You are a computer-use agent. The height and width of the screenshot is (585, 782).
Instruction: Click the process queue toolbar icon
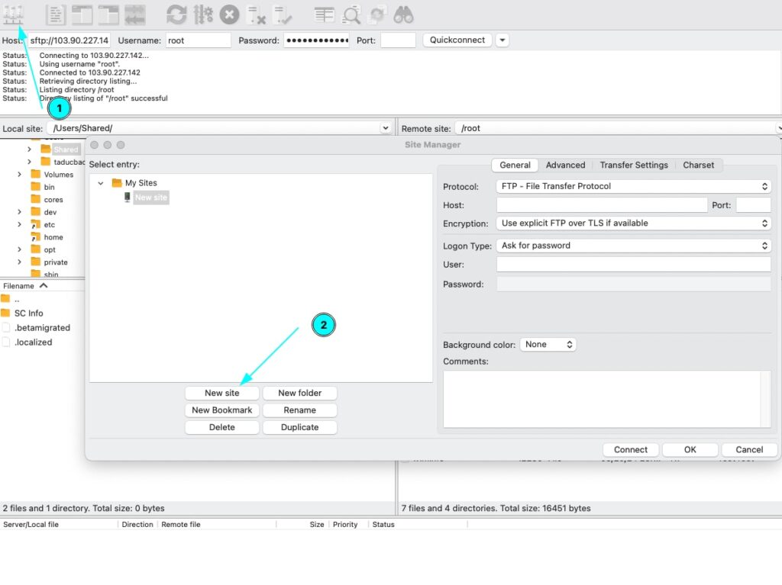click(x=203, y=14)
